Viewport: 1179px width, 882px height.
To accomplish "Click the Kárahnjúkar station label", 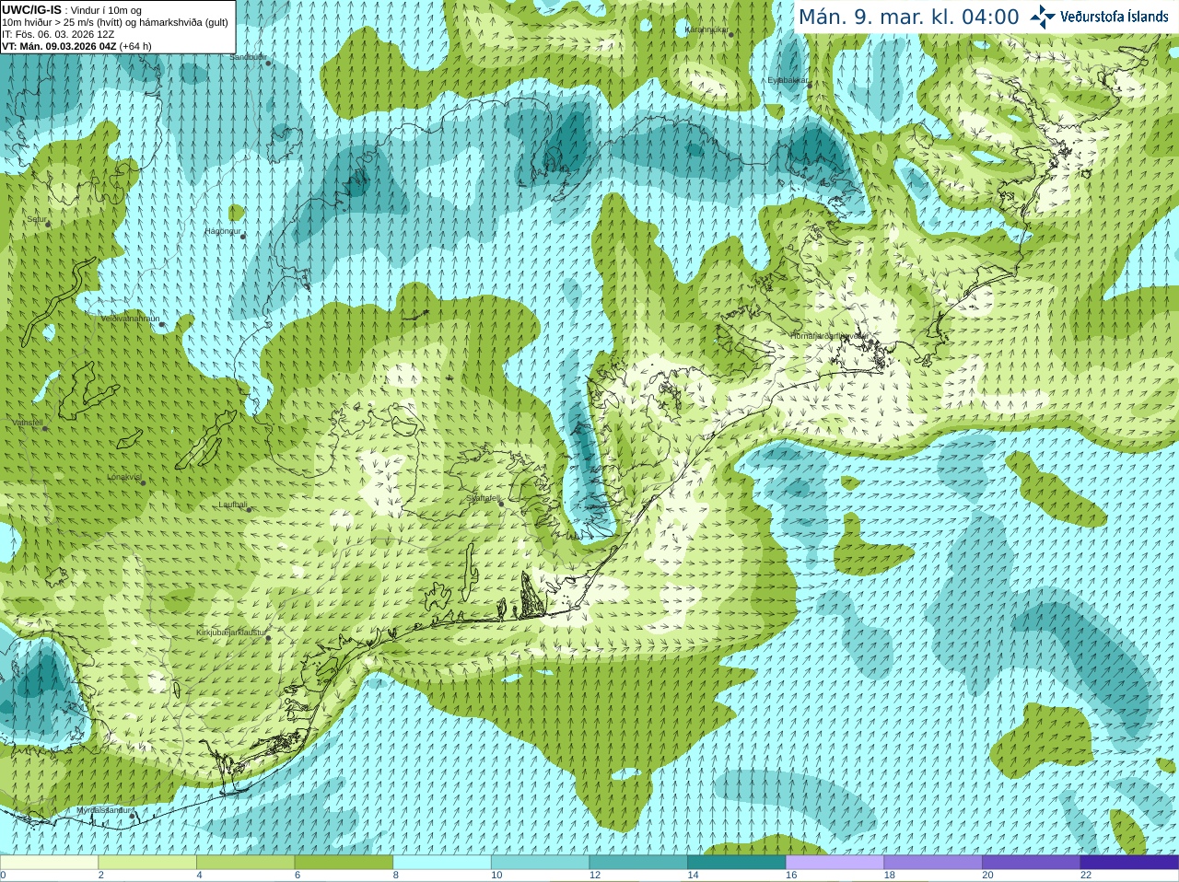I will (706, 30).
